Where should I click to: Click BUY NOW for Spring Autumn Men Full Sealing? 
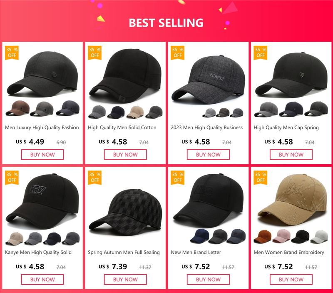(125, 279)
